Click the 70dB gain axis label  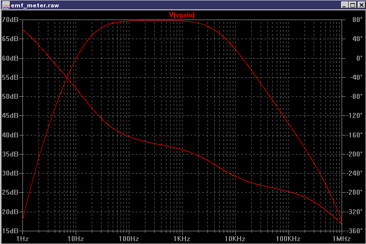[10, 20]
